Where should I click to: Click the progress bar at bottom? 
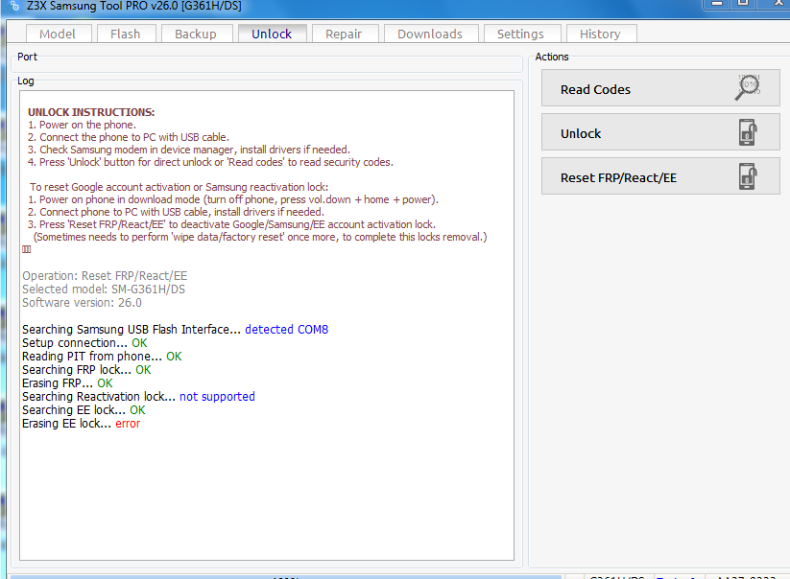click(x=286, y=576)
